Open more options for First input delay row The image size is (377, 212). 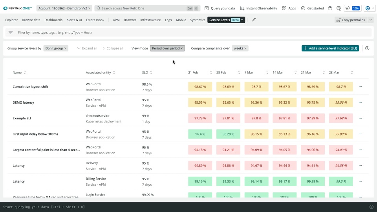pos(360,134)
